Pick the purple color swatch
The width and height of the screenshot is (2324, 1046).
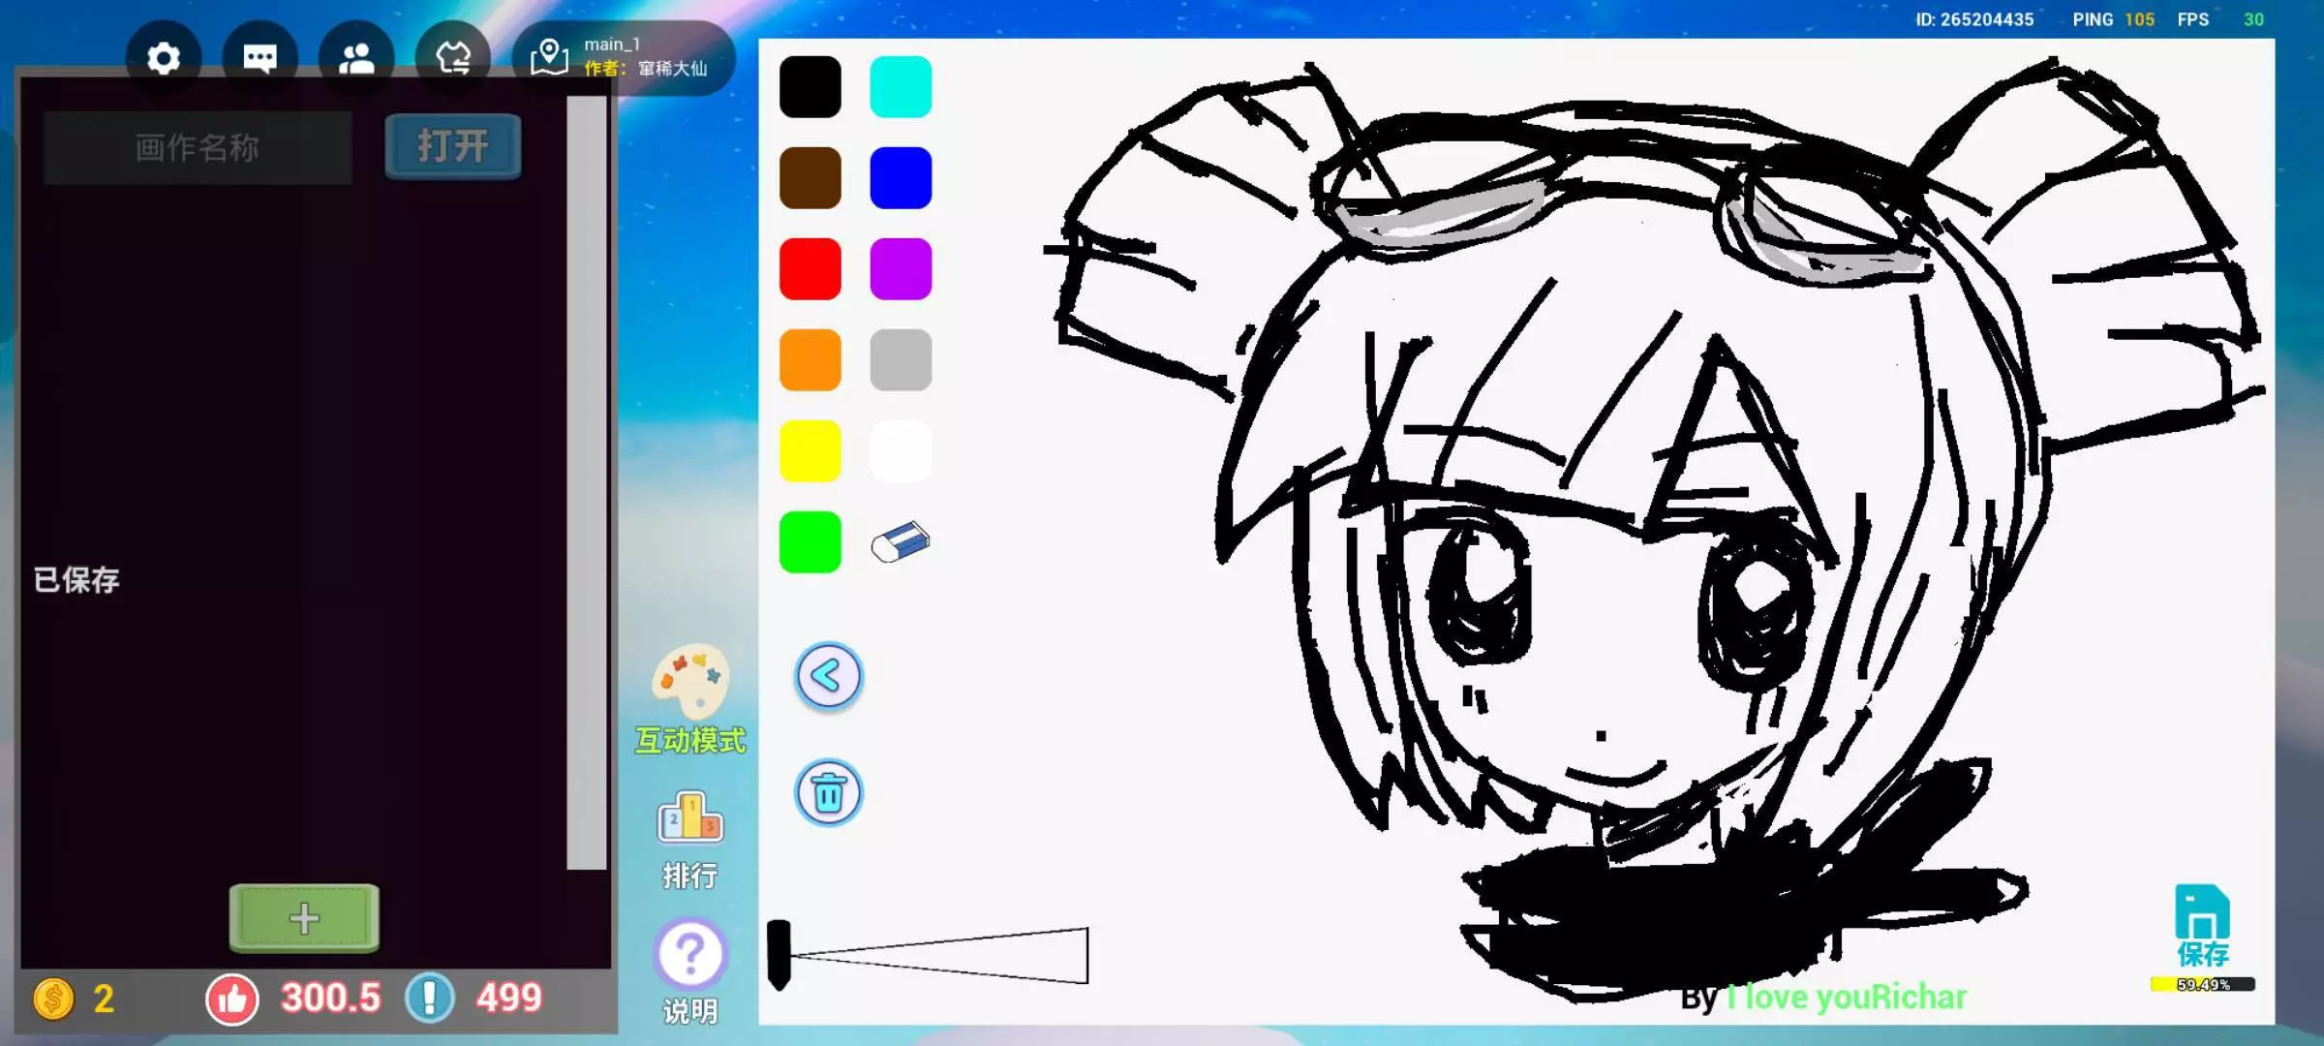(901, 269)
